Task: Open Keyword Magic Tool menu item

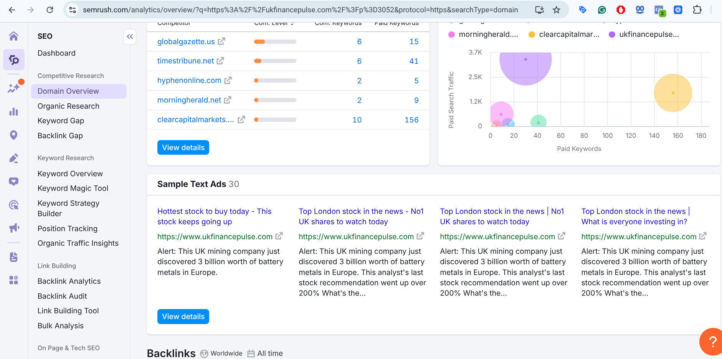Action: (73, 188)
